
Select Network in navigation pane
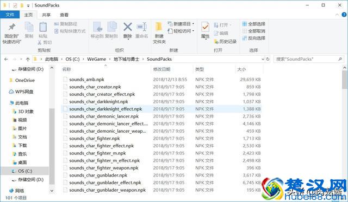point(16,191)
